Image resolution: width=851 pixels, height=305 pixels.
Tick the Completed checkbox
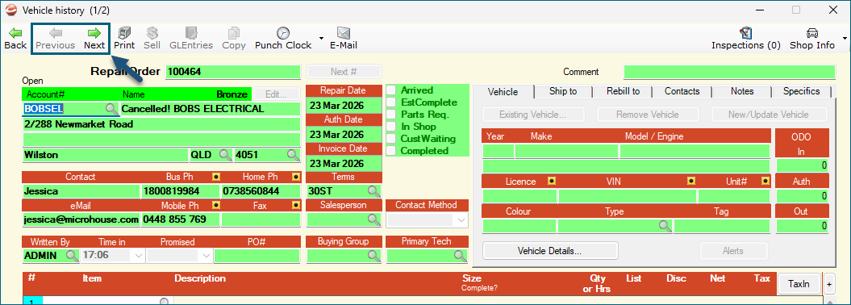[390, 151]
